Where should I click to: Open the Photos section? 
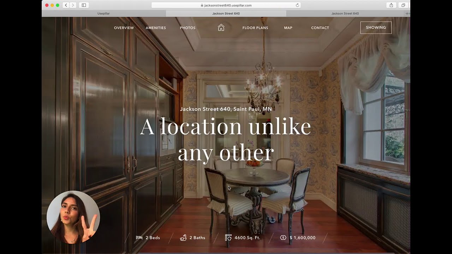(188, 28)
